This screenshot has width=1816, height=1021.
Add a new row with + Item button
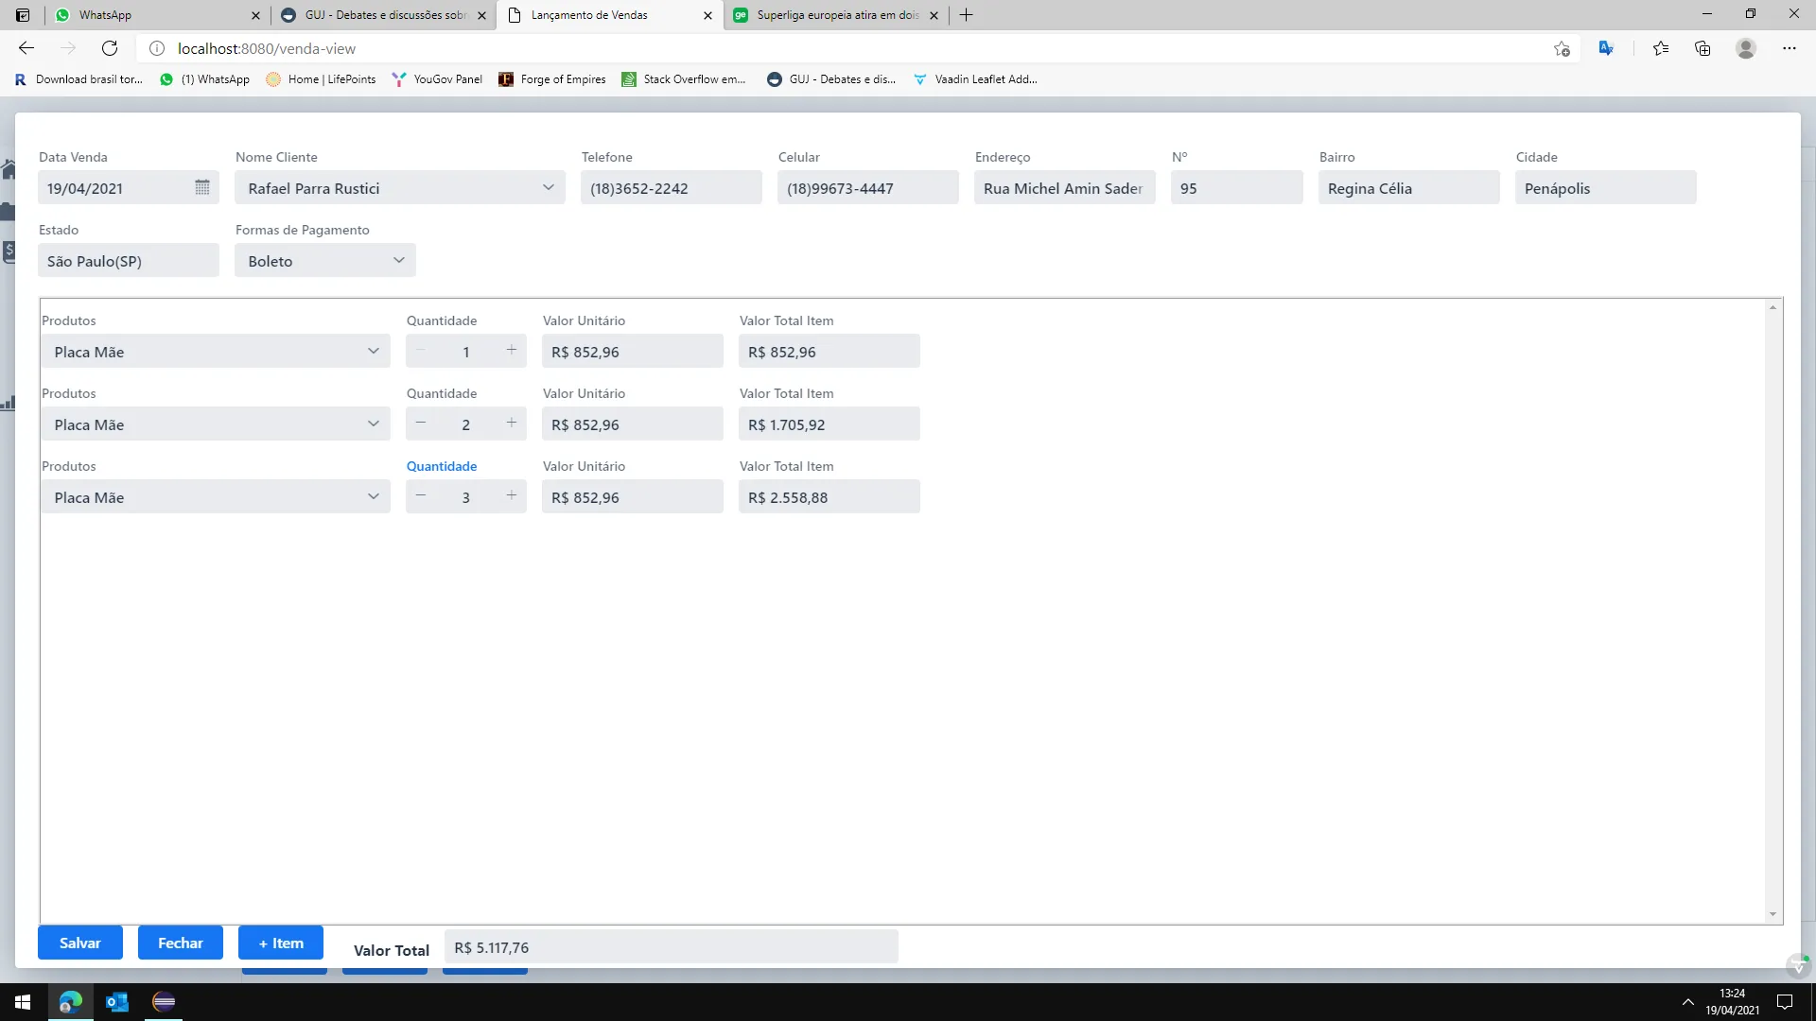pyautogui.click(x=281, y=943)
